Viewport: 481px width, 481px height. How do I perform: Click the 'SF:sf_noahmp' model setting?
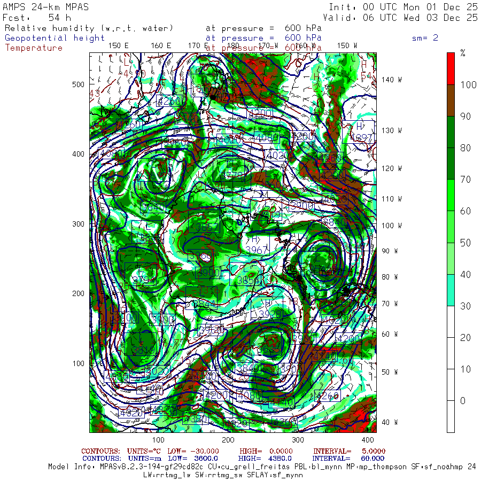coord(437,467)
